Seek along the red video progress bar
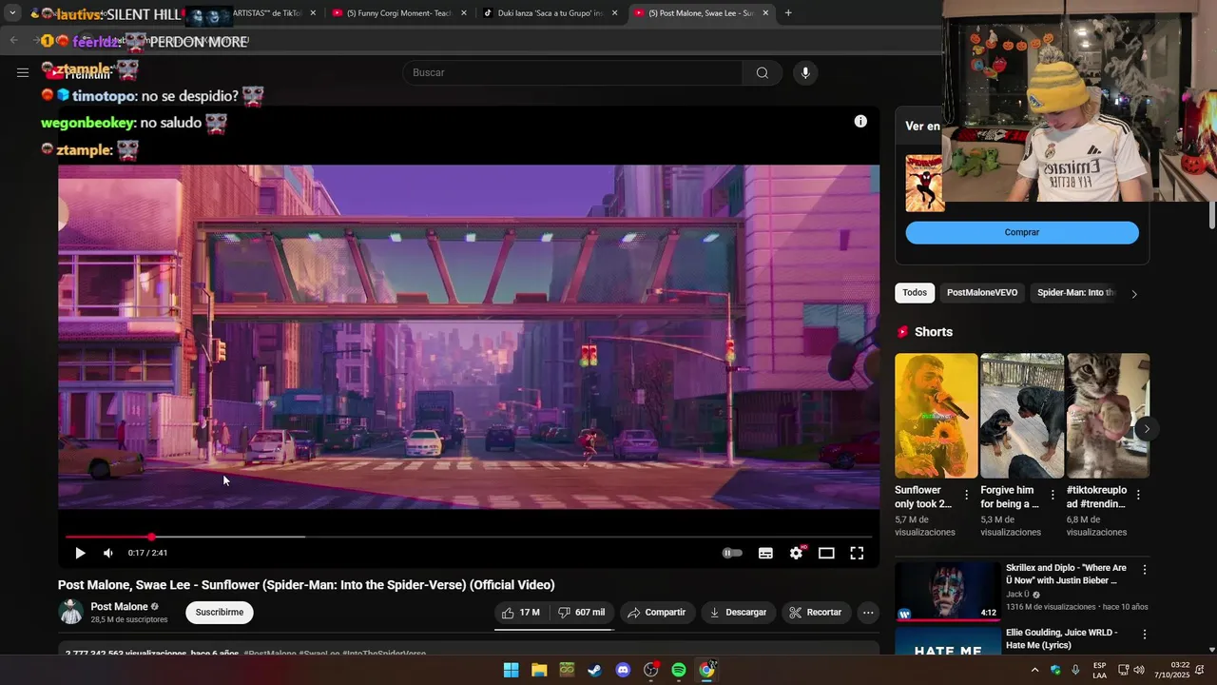Image resolution: width=1217 pixels, height=685 pixels. [469, 537]
